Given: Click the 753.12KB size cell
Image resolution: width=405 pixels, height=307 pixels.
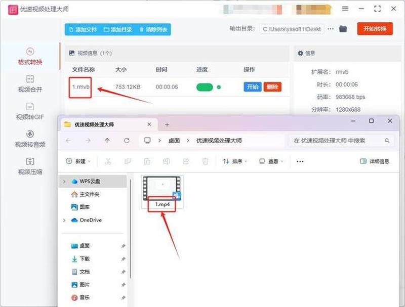Looking at the screenshot, I should [x=128, y=87].
